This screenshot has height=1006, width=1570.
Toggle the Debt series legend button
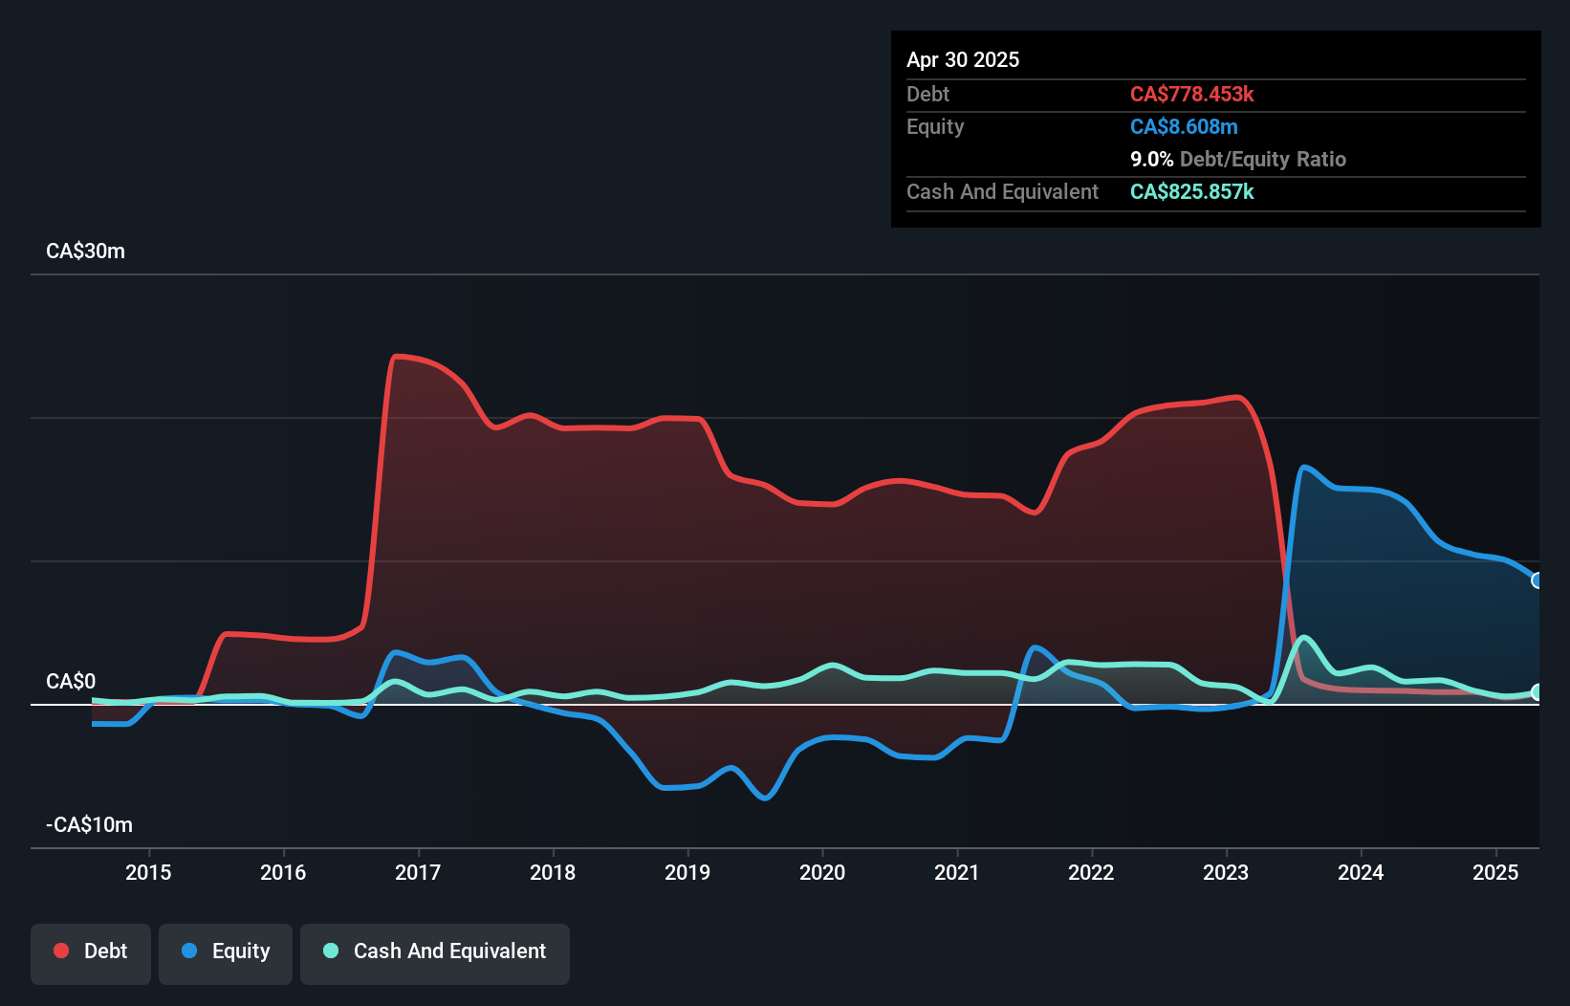[91, 953]
